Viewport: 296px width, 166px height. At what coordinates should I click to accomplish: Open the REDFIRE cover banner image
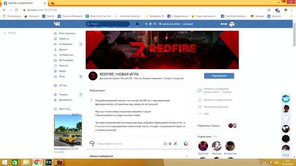pyautogui.click(x=162, y=50)
